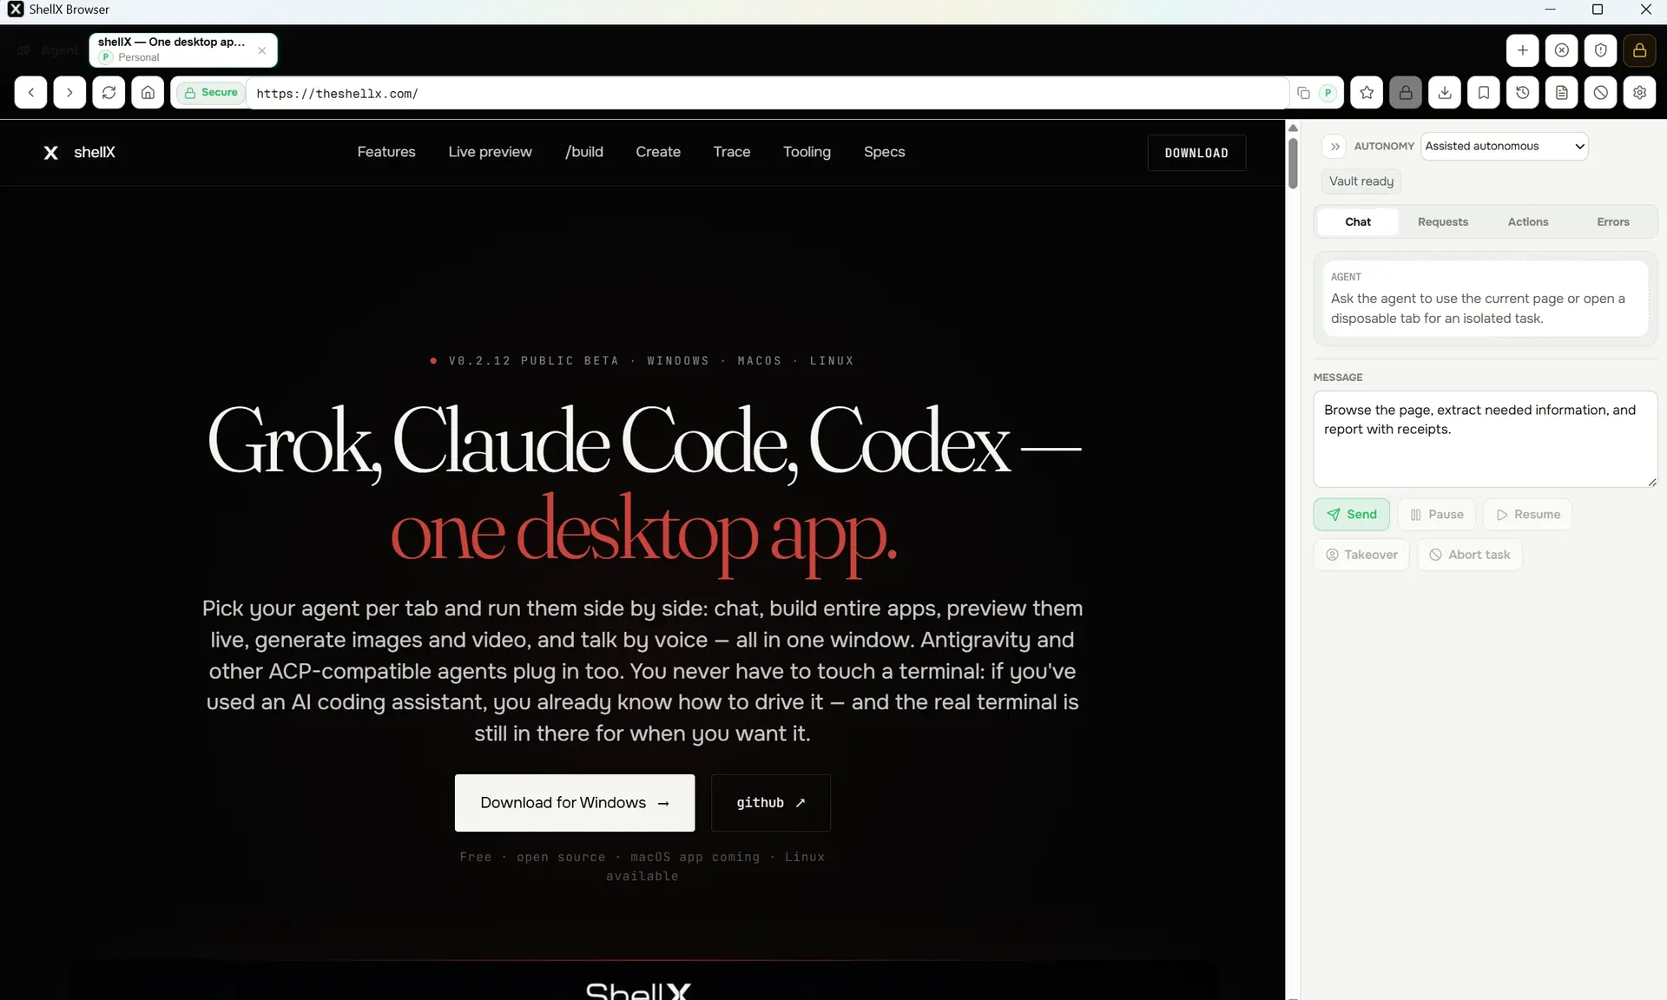
Task: Switch to the Chat tab
Action: (x=1358, y=222)
